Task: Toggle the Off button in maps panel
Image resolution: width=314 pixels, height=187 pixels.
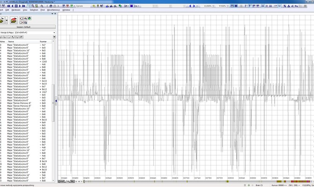Action: 21,37
